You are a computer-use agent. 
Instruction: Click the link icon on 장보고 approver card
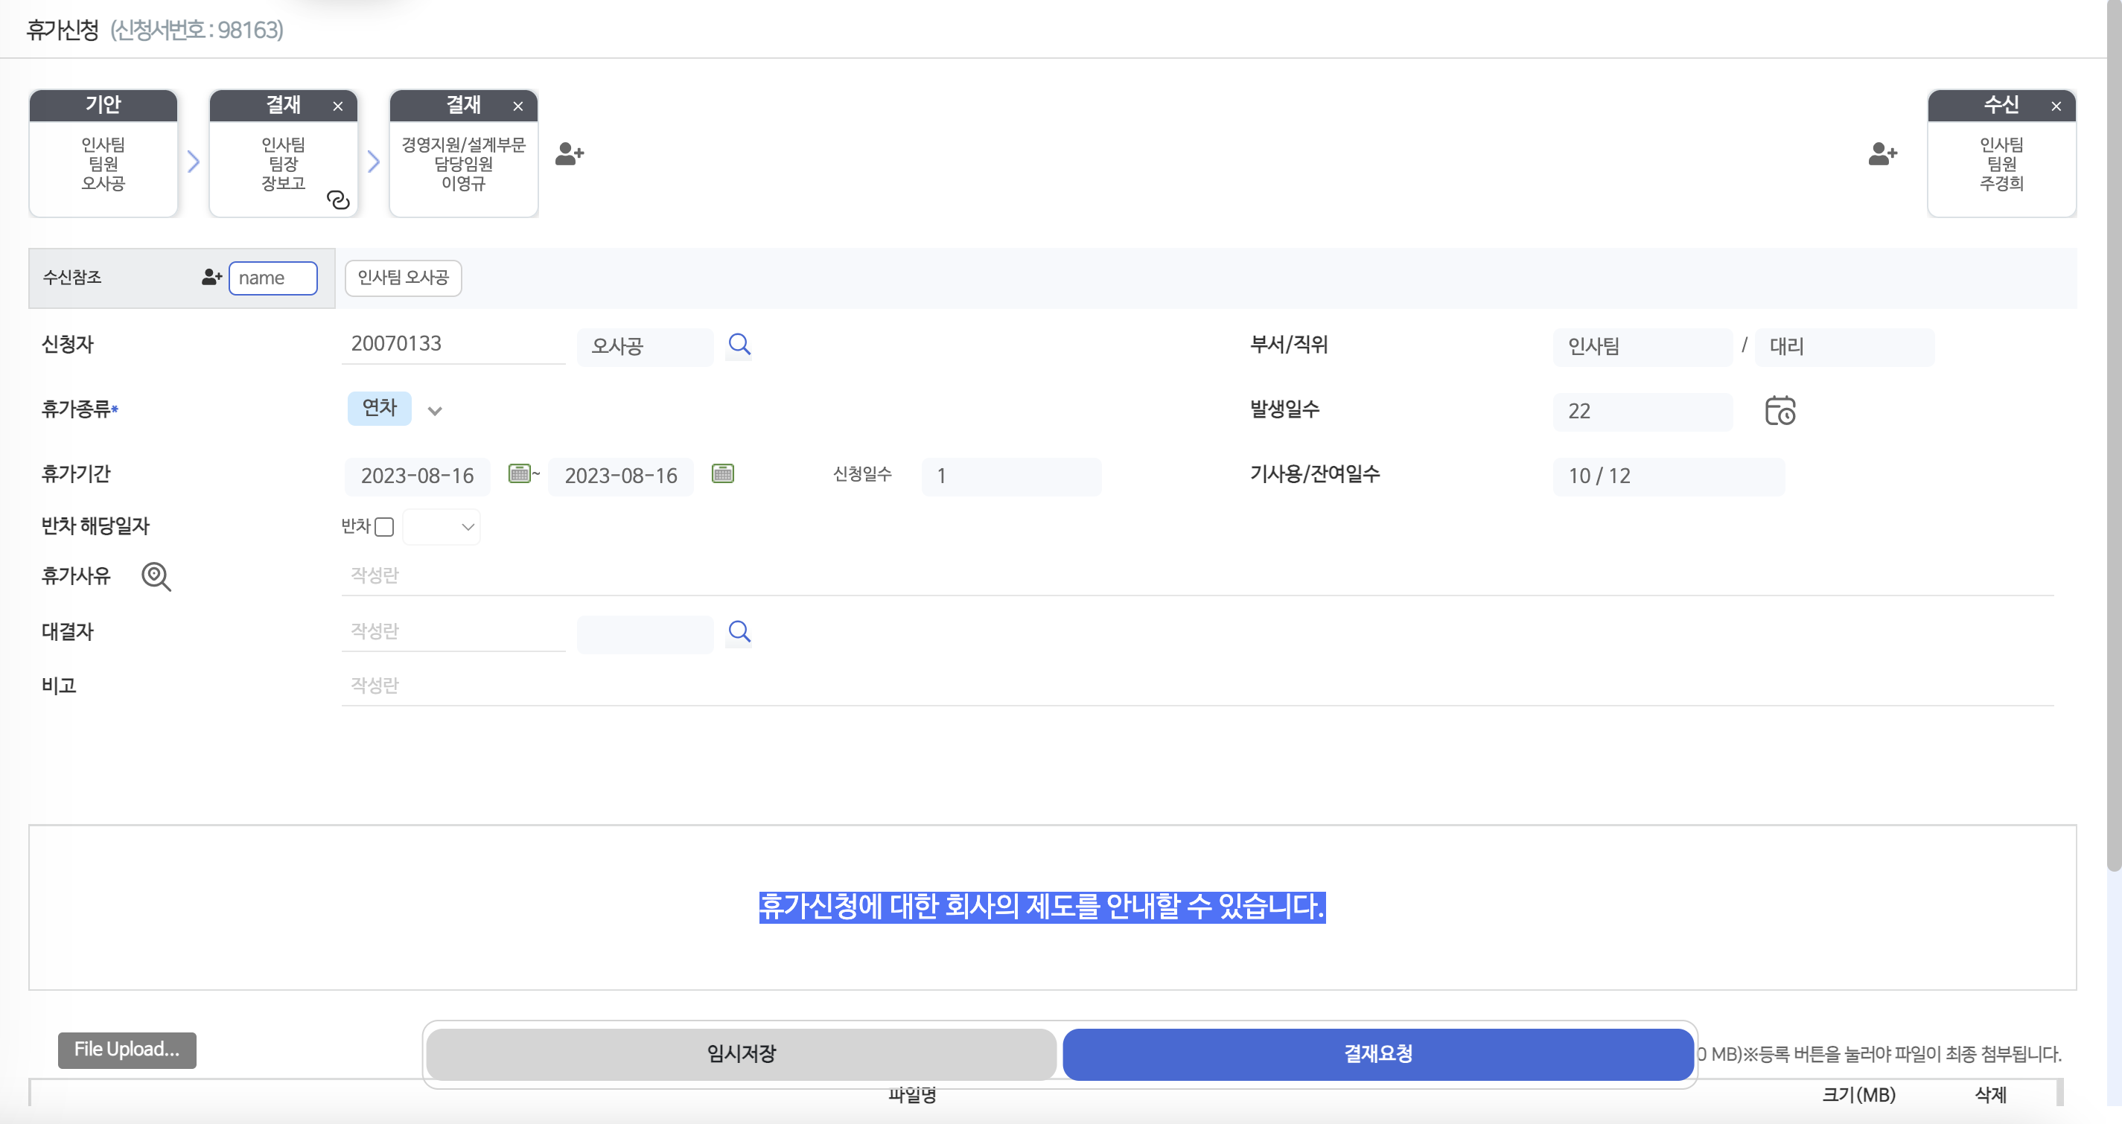pos(338,200)
